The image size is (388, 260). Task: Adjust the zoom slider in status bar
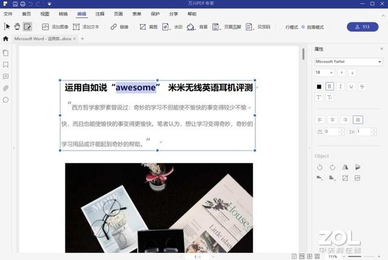[x=362, y=256]
